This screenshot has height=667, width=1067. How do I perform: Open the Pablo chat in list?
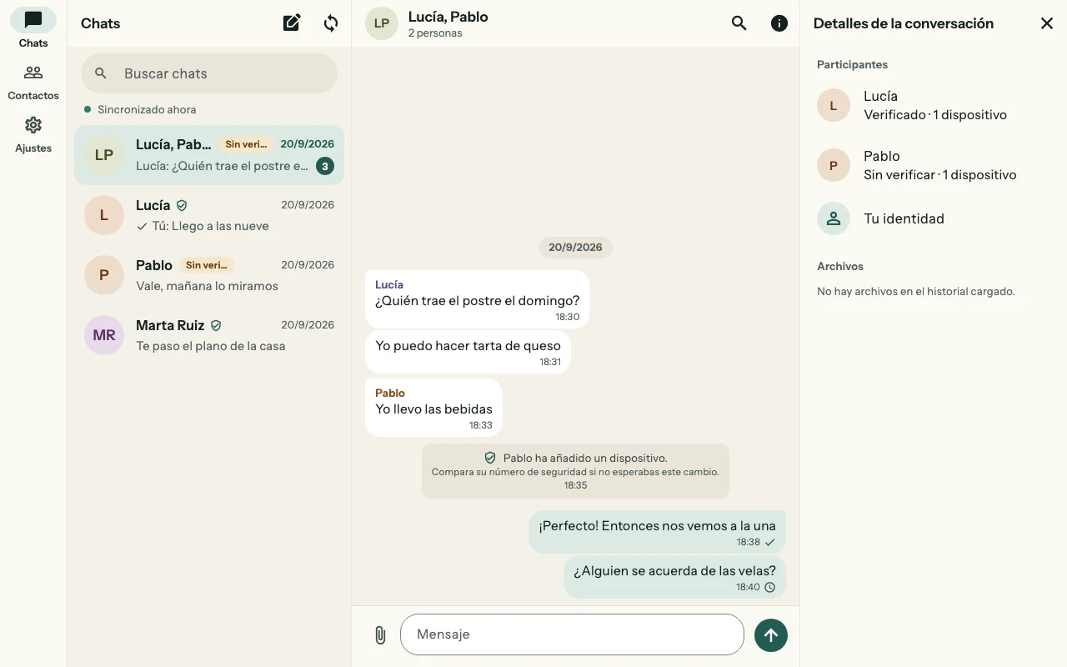209,275
